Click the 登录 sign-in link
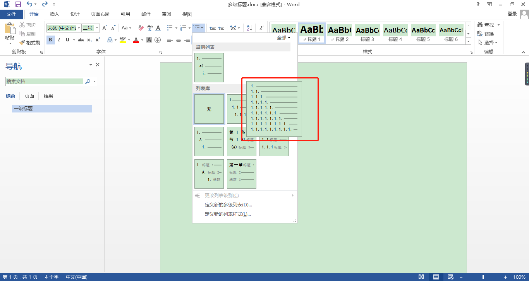Image resolution: width=529 pixels, height=281 pixels. [x=512, y=14]
